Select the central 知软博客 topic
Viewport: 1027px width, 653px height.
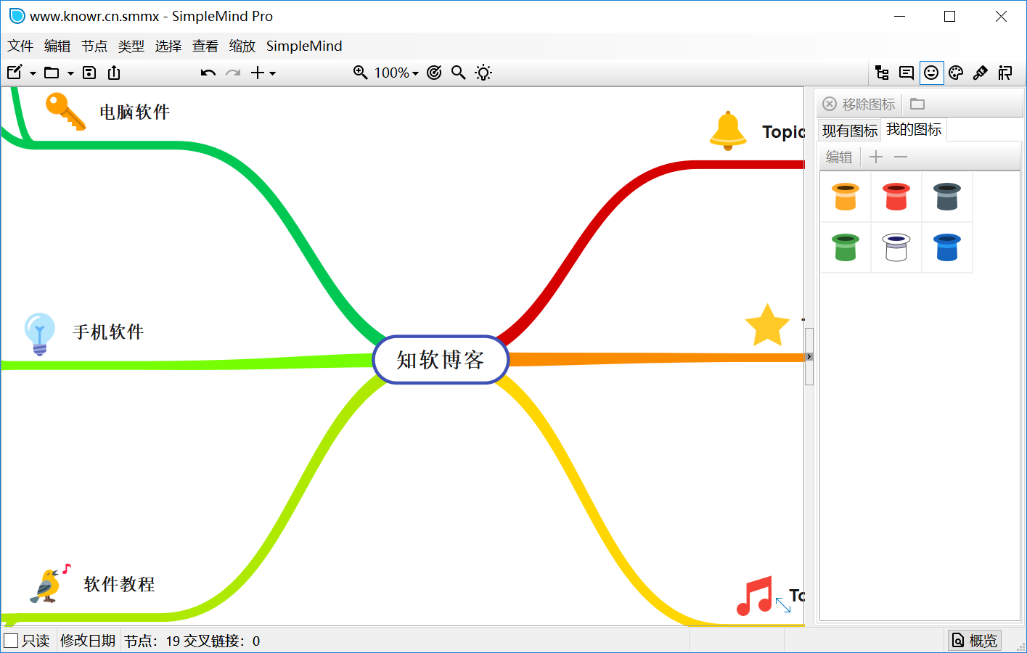(x=441, y=360)
